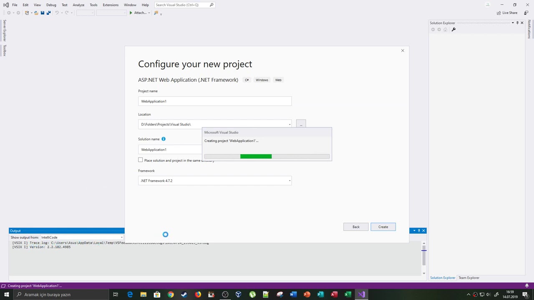This screenshot has height=300, width=534.
Task: Click the Save toolbar icon
Action: (43, 13)
